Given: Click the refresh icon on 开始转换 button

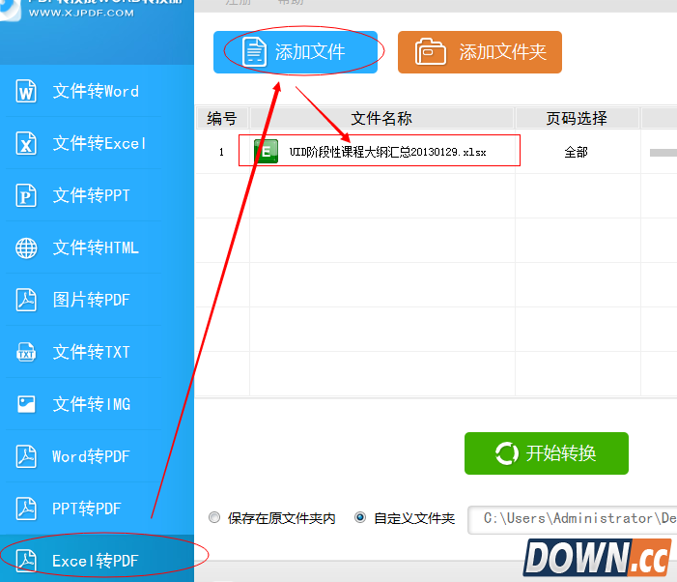Looking at the screenshot, I should (x=506, y=453).
